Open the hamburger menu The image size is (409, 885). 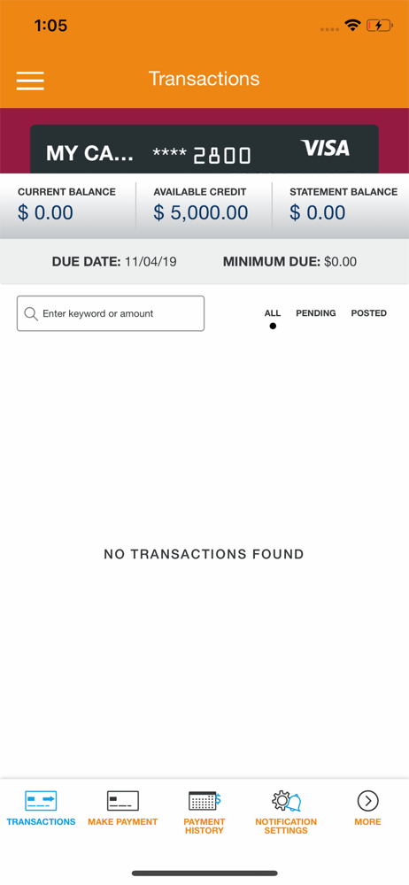(x=30, y=81)
